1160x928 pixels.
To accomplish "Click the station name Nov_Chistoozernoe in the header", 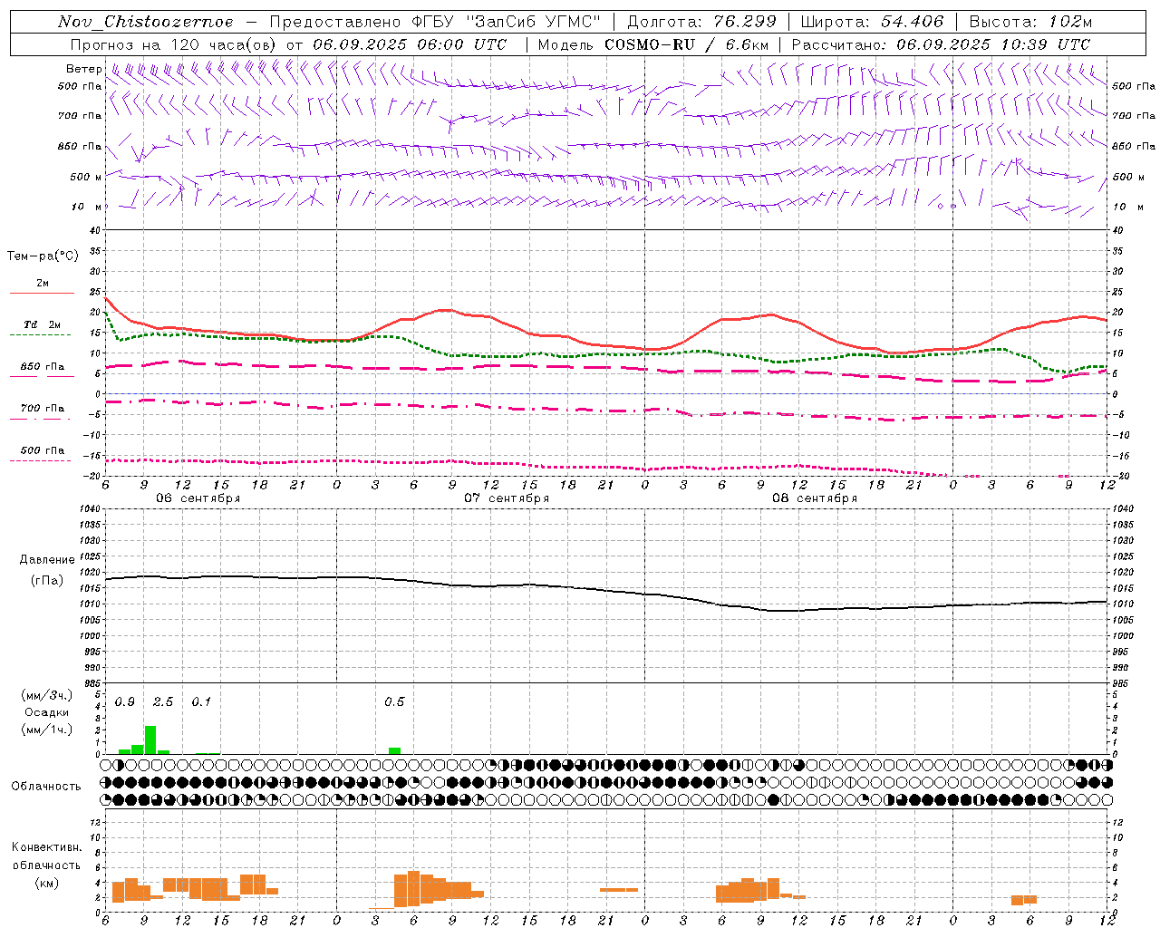I will (x=145, y=22).
